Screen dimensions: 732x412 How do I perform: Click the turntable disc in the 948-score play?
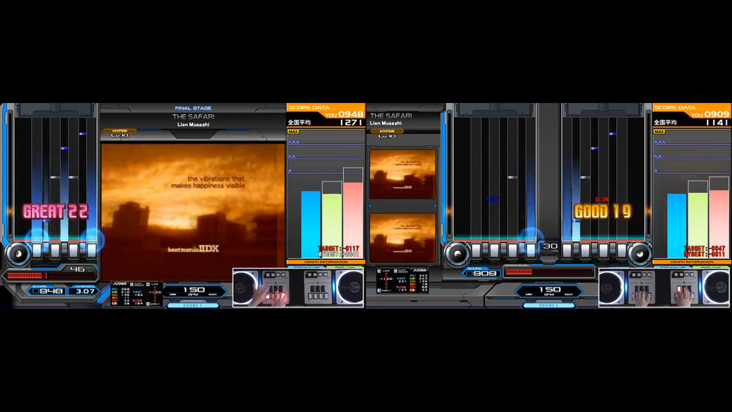click(x=18, y=253)
